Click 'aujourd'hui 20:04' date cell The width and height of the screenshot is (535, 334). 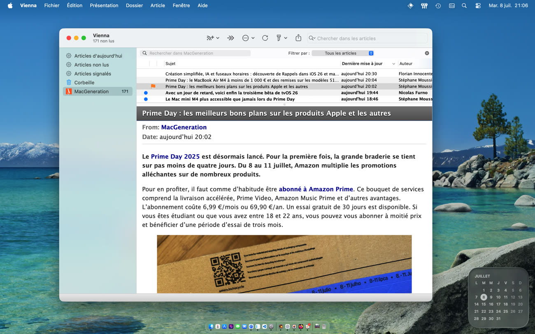coord(359,80)
